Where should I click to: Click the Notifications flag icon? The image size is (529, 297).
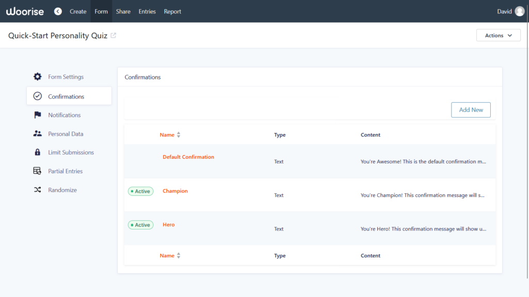(38, 115)
